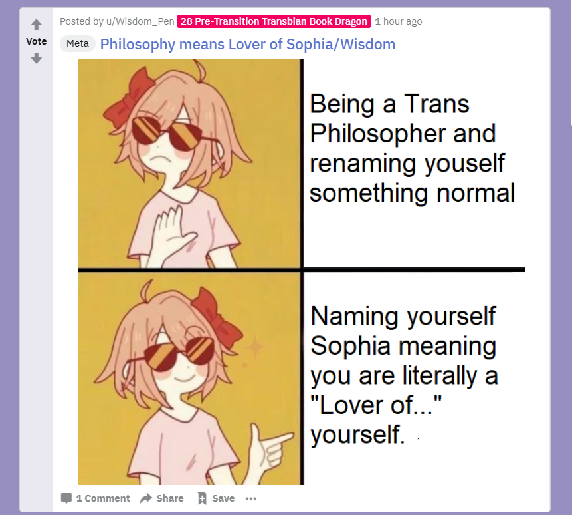Click the pink Transbian Book Dragon flair
The image size is (572, 515).
[274, 21]
